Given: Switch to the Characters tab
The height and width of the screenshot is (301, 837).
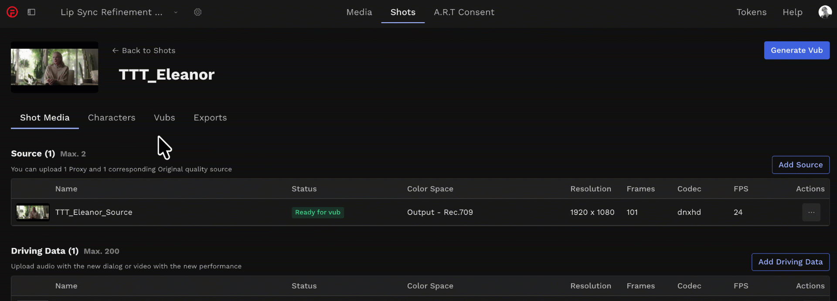Looking at the screenshot, I should click(112, 117).
